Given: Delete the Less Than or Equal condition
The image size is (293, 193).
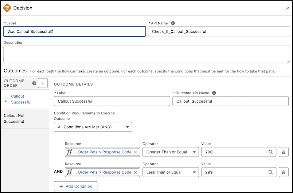Looking at the screenshot, I should coord(284,172).
